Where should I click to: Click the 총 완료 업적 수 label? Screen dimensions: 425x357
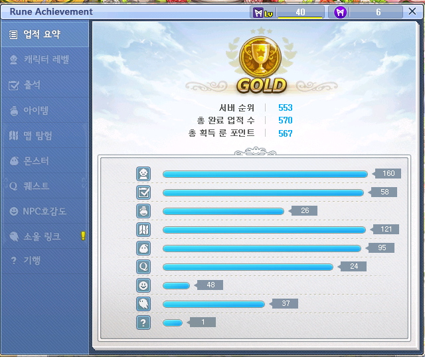(x=226, y=120)
